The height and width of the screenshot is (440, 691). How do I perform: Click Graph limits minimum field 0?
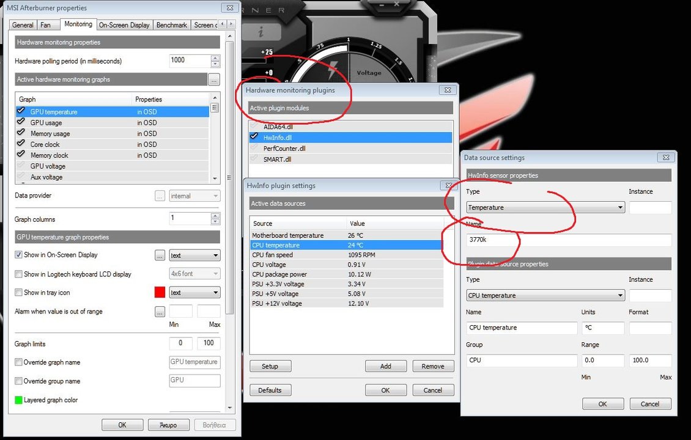coord(180,343)
